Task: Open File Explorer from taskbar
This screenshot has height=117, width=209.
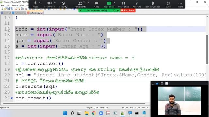Action: point(87,113)
